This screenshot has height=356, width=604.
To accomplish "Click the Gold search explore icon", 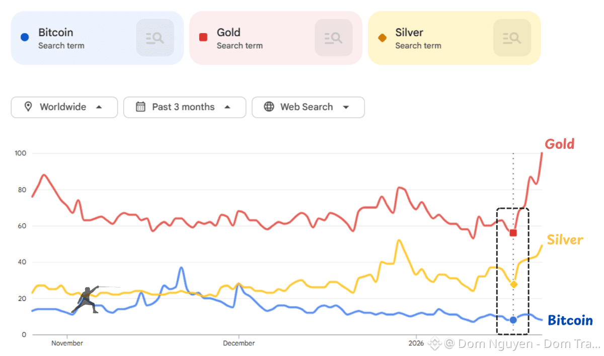I will [x=333, y=38].
